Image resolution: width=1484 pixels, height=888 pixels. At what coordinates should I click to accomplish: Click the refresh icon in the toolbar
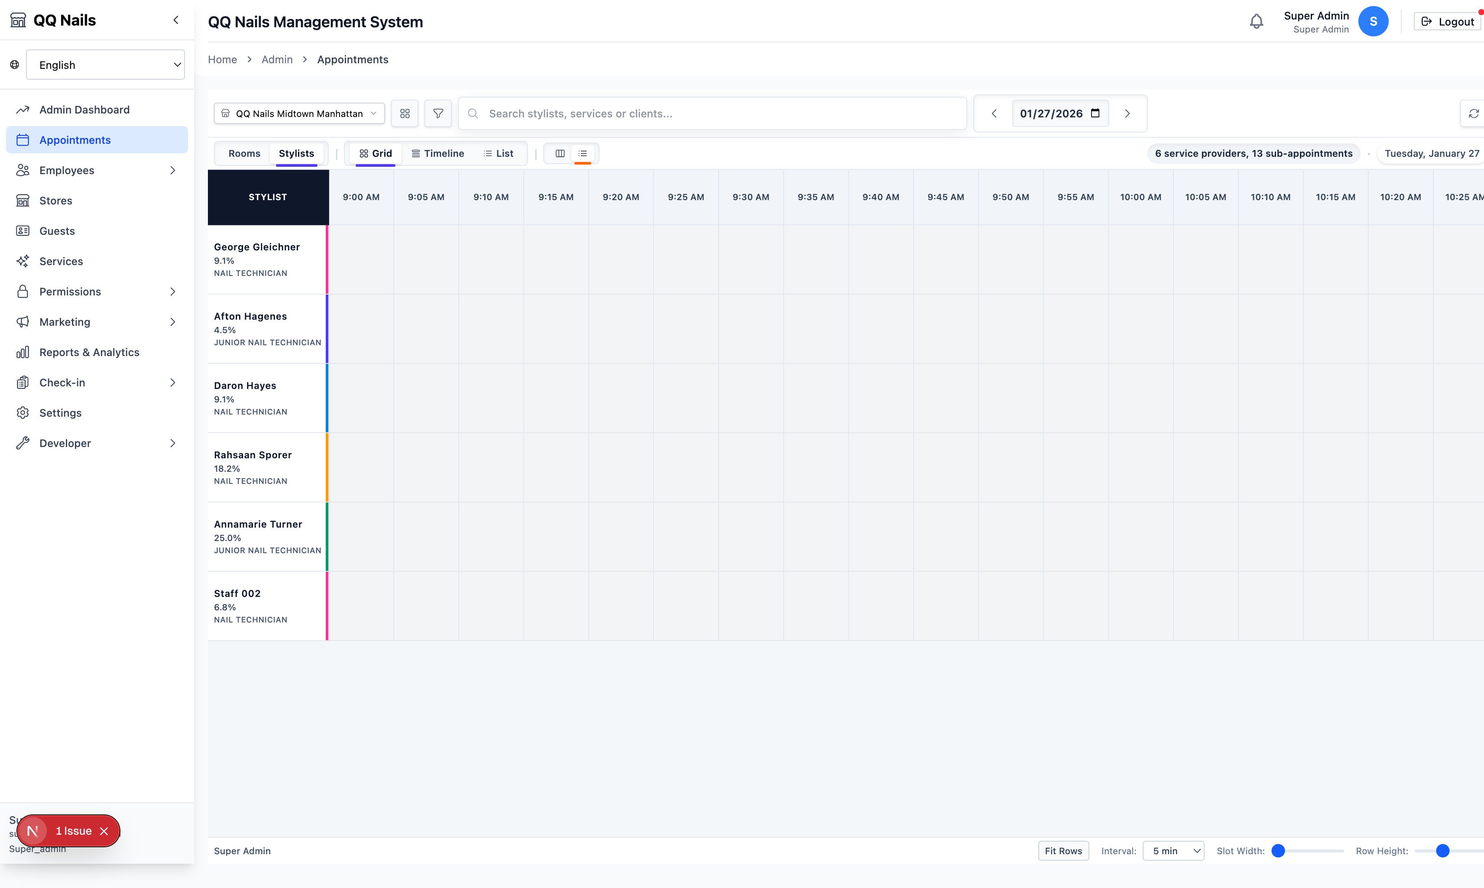pos(1473,113)
